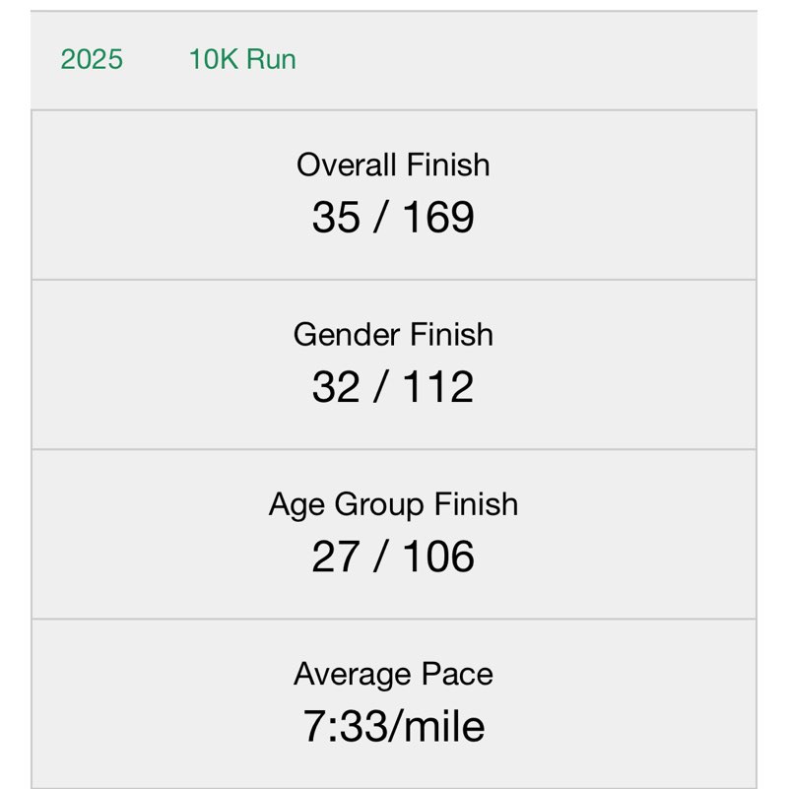788x789 pixels.
Task: Select the Average Pace label
Action: 393,675
